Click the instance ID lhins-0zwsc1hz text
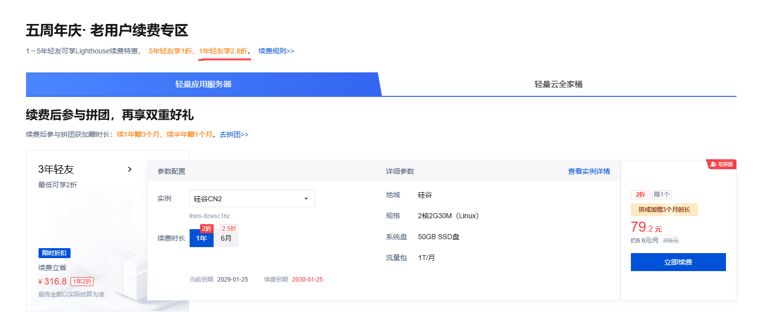Screen dimensions: 772x333 pyautogui.click(x=210, y=216)
